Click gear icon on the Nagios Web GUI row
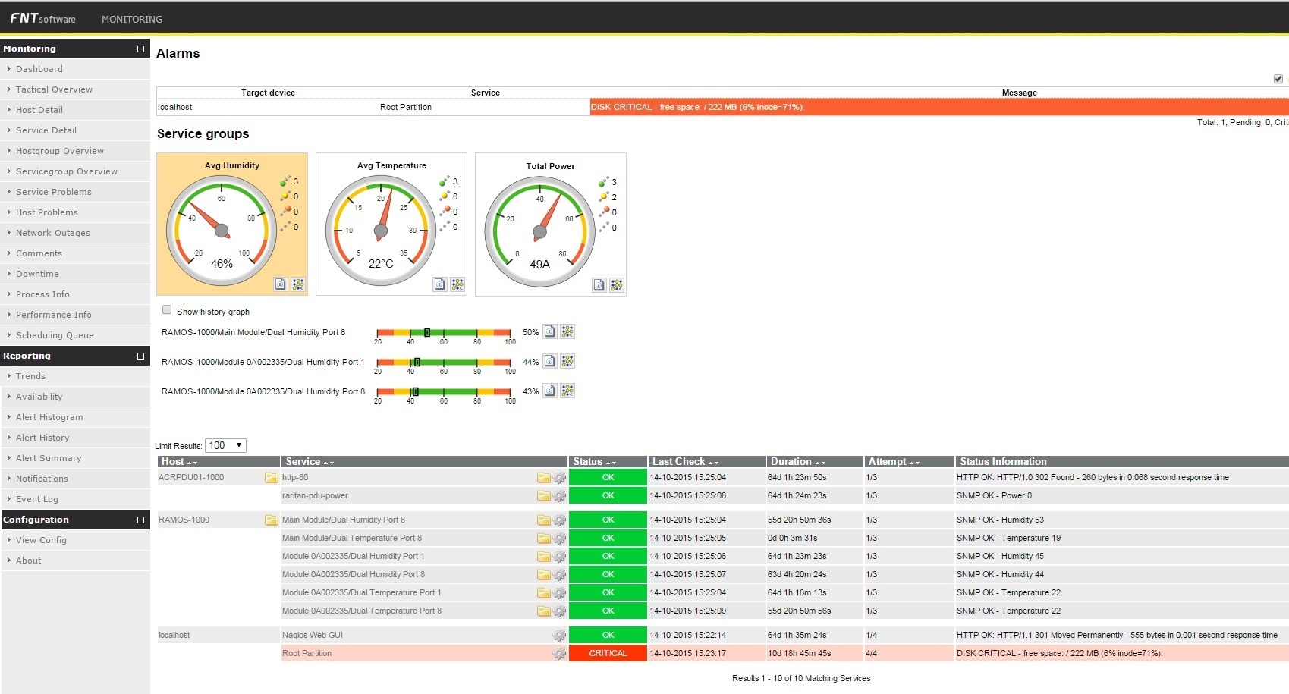This screenshot has height=694, width=1289. pos(559,636)
